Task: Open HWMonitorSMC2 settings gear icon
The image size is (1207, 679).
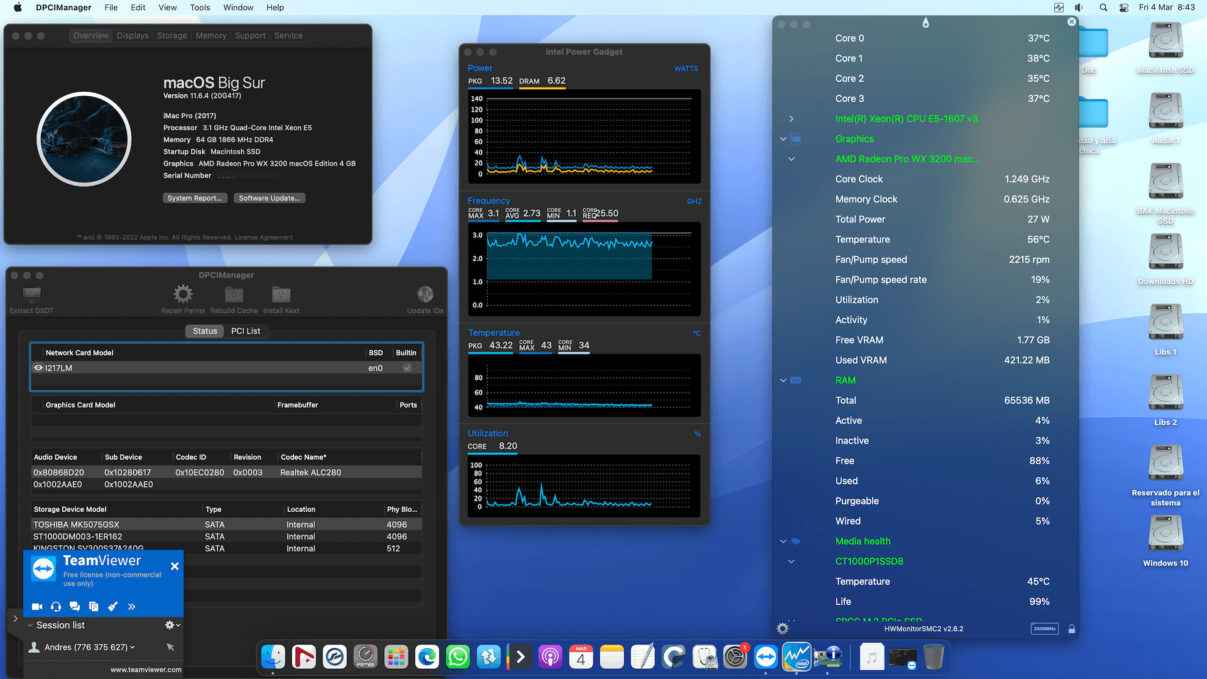Action: pos(783,629)
